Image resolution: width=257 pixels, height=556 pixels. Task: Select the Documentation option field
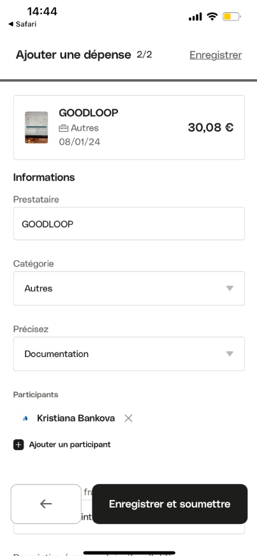tap(129, 354)
